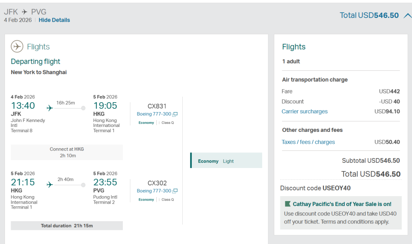Open Boeing 777-300 link under CX302
The width and height of the screenshot is (412, 244).
154,191
